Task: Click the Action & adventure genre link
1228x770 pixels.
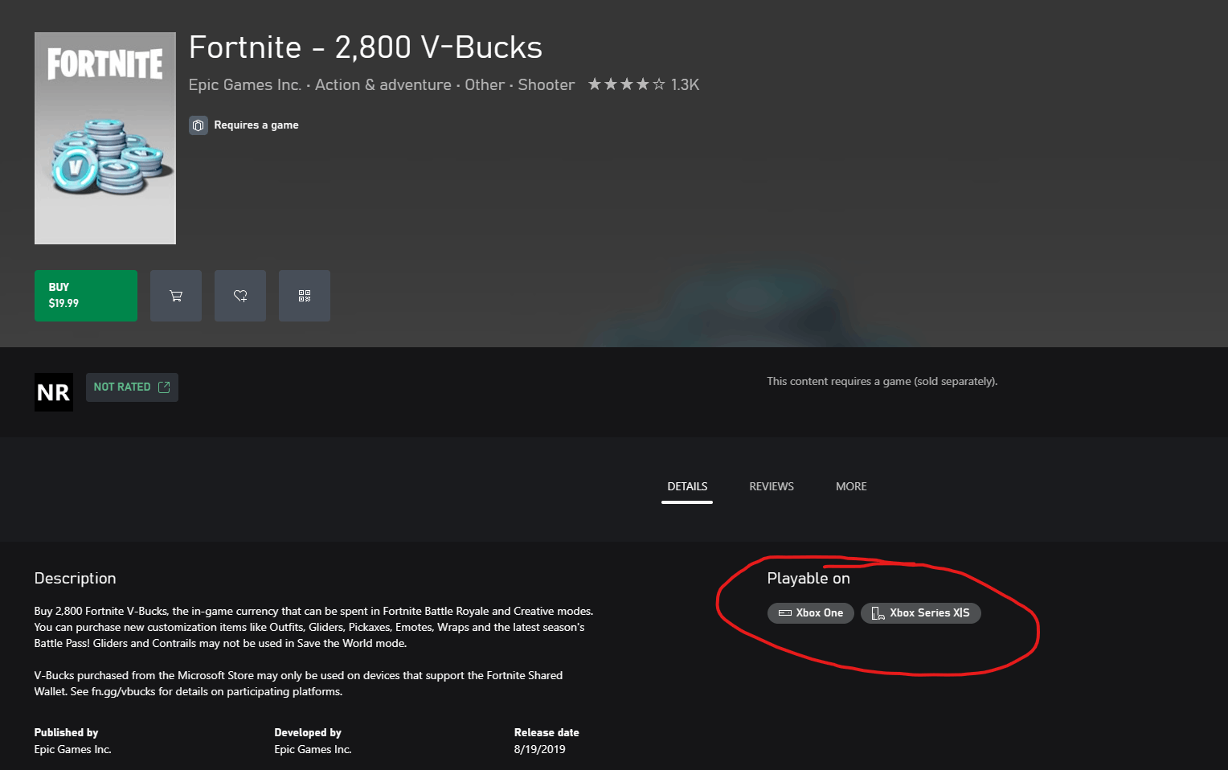Action: [x=383, y=84]
